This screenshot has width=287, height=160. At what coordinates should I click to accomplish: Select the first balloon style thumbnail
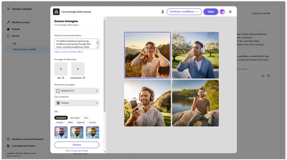pyautogui.click(x=61, y=132)
